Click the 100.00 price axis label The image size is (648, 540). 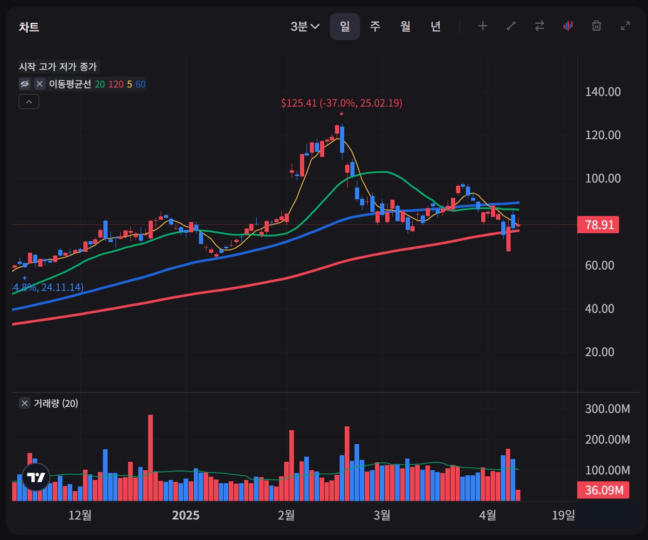tap(603, 178)
